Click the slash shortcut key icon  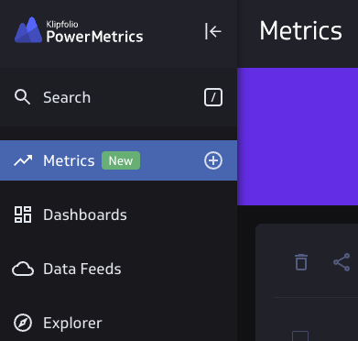[x=213, y=97]
